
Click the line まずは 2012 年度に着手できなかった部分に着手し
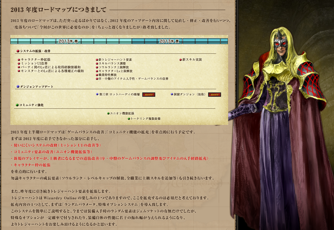pos(55,139)
